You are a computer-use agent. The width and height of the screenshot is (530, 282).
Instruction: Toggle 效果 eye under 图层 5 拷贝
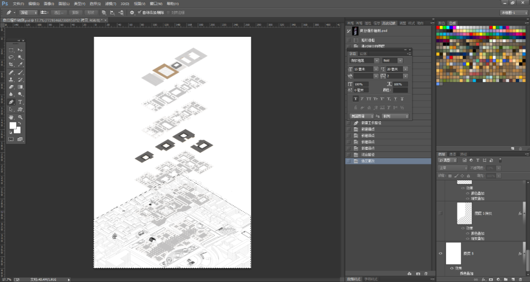tap(463, 228)
